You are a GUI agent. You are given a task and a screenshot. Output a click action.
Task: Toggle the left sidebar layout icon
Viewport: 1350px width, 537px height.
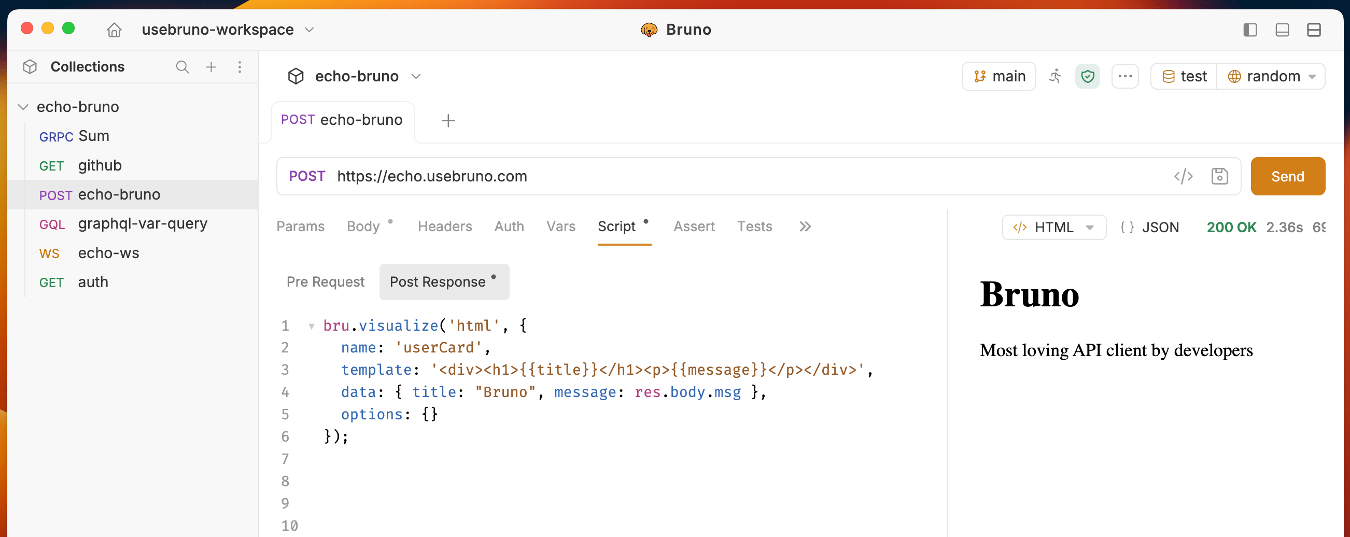point(1250,30)
